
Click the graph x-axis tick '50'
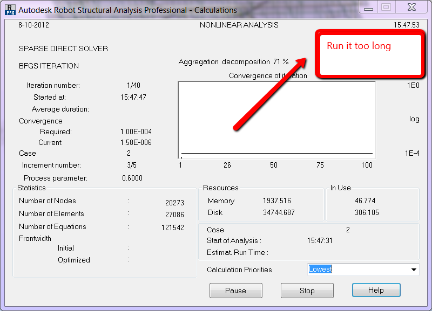click(274, 165)
